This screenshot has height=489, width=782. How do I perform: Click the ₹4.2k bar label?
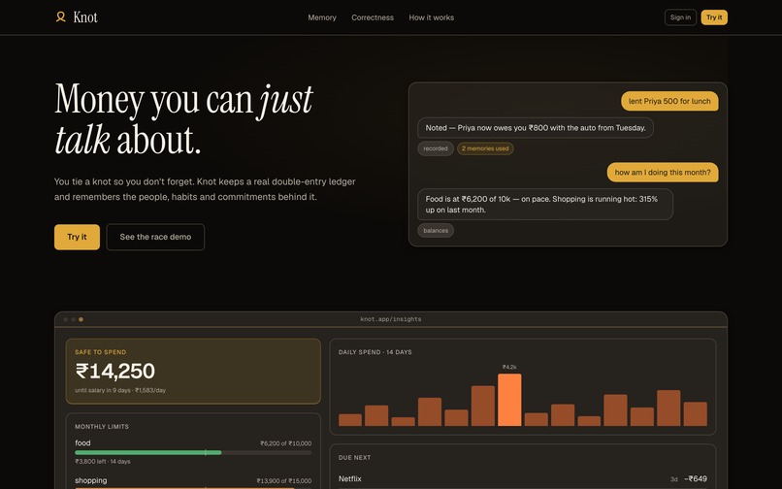(509, 367)
